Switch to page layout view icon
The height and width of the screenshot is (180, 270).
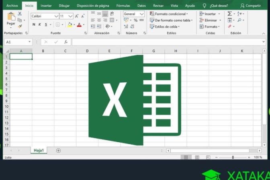197,157
